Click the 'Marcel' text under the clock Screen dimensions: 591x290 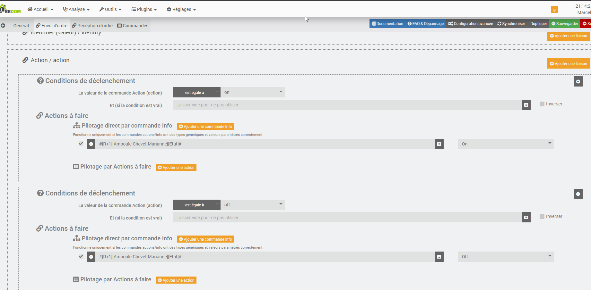point(584,12)
